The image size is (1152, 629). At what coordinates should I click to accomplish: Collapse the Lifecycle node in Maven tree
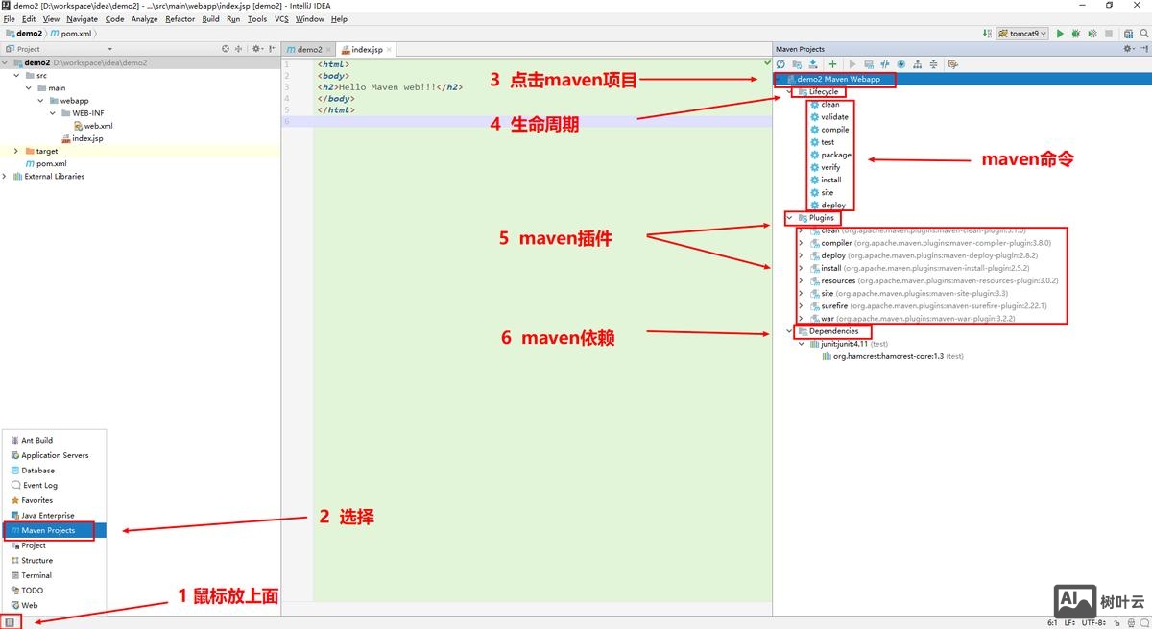point(790,92)
